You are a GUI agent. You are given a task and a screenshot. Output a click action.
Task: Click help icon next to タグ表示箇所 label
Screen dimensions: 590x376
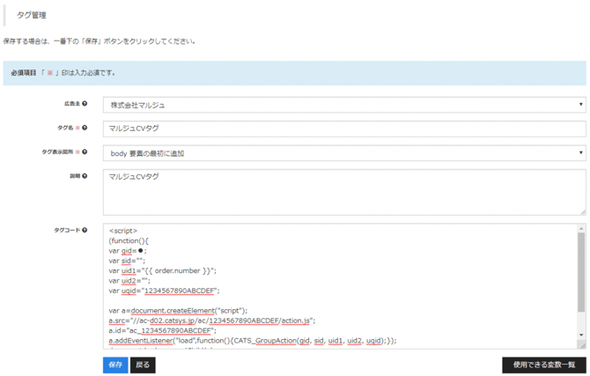[85, 151]
